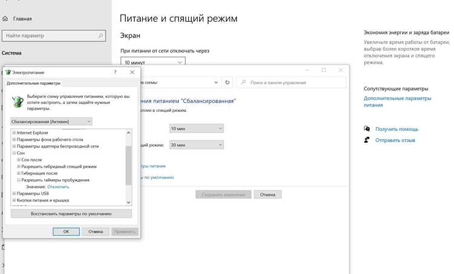Viewport: 454px width, 274px height.
Task: Open Дополнительные параметры питания link
Action: [x=397, y=102]
